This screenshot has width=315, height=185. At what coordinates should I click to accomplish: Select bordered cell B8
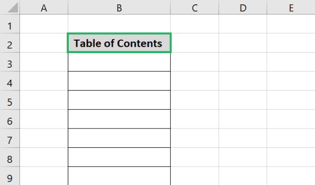pos(119,157)
